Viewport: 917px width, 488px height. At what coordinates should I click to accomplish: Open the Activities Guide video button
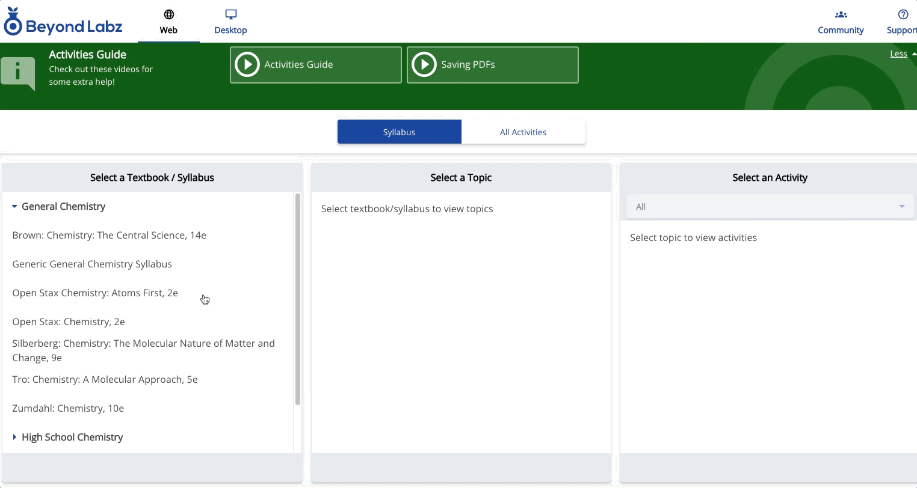(316, 65)
